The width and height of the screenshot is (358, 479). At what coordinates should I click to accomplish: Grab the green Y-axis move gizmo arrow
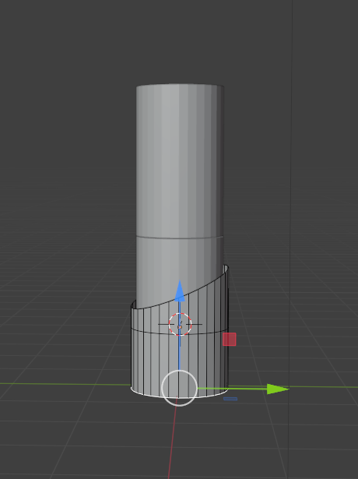coord(277,389)
